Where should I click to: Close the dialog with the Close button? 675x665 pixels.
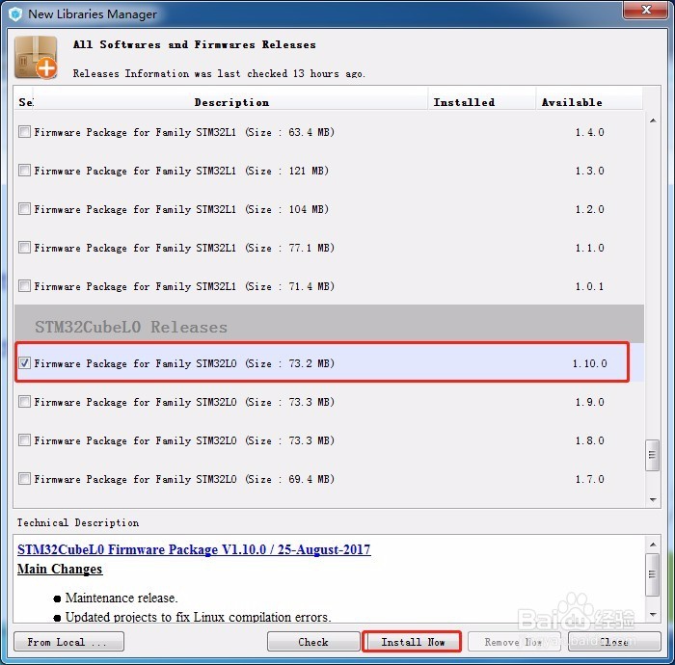click(x=614, y=642)
